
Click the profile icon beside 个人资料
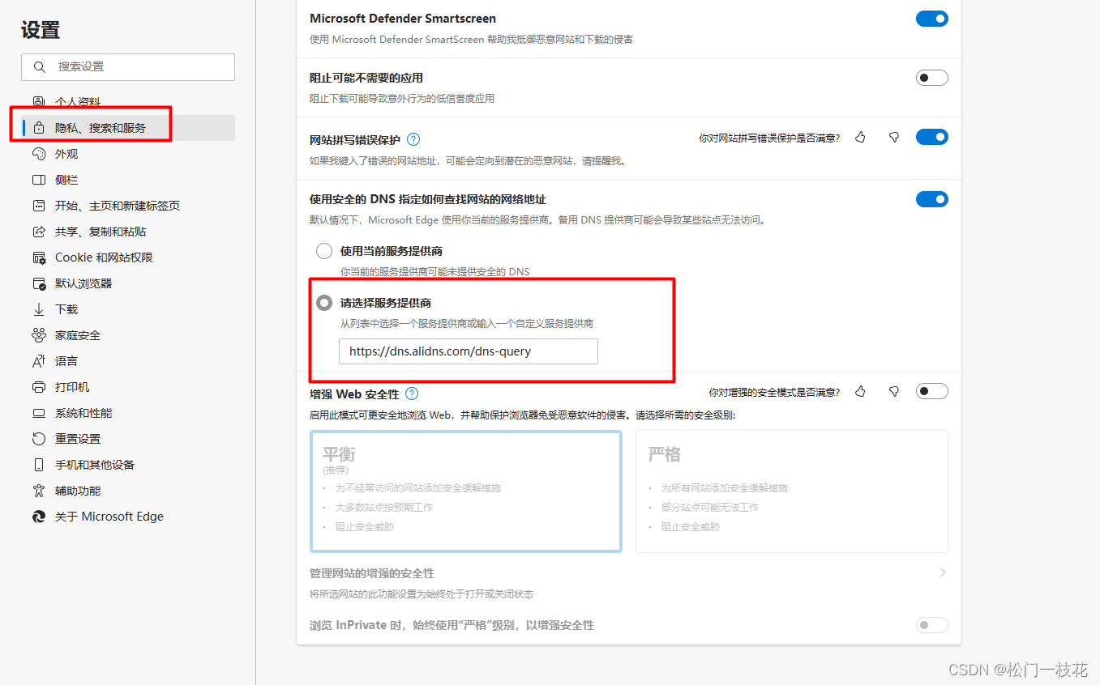39,102
